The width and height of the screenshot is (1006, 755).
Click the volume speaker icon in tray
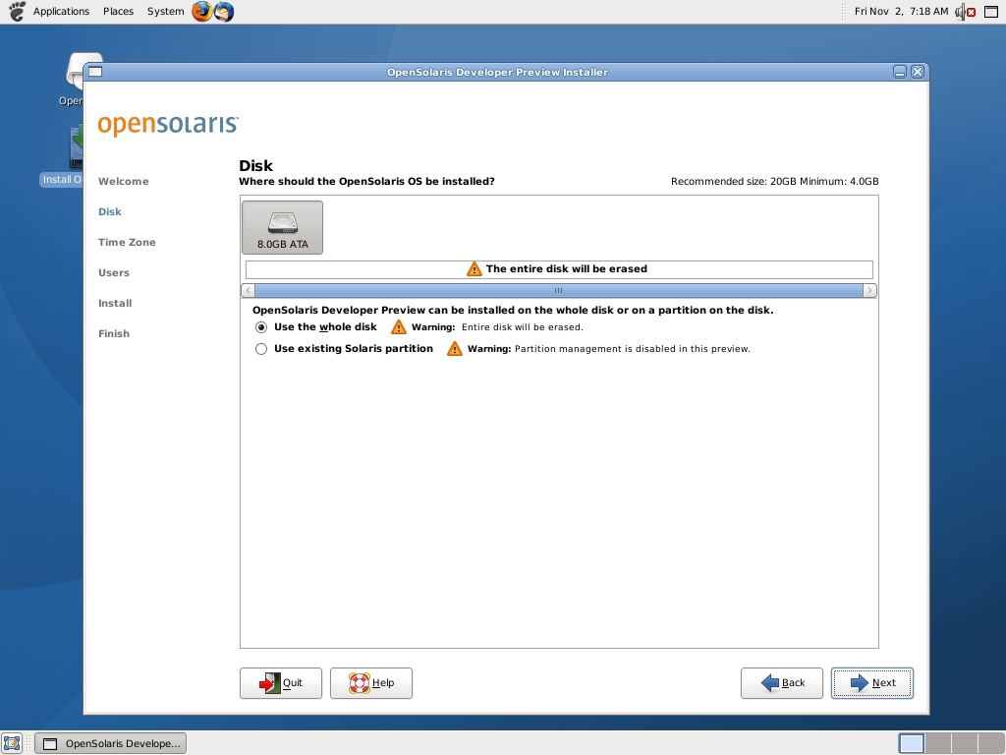coord(959,12)
